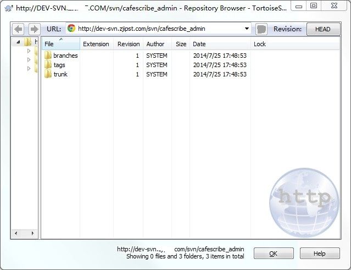351x270 pixels.
Task: Edit the repository URL field
Action: [158, 29]
